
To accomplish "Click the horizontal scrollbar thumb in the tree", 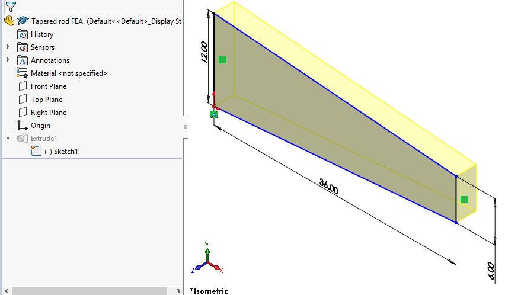I will [x=90, y=291].
